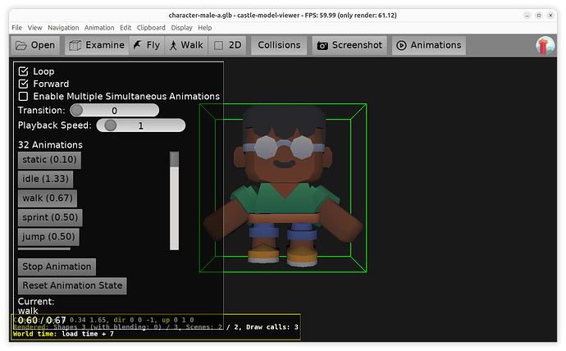Click the Animations play-circle icon
The height and width of the screenshot is (351, 566).
click(401, 45)
